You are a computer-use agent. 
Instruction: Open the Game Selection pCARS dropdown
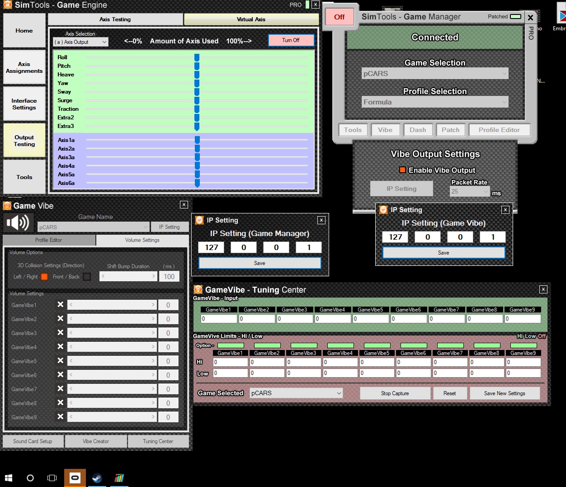point(435,74)
